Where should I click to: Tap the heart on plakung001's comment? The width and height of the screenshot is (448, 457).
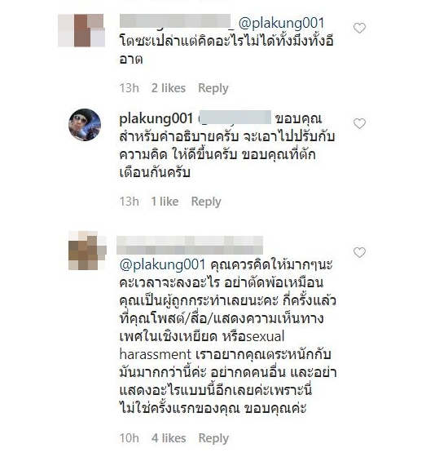click(x=359, y=123)
